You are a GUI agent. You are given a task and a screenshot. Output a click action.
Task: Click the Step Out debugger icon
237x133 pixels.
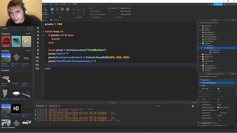[84, 10]
